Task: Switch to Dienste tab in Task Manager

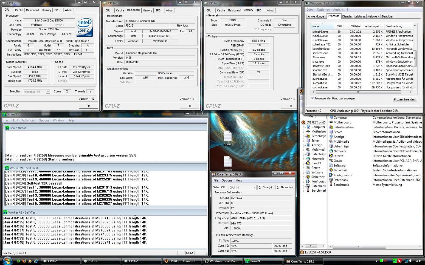Action: [347, 16]
